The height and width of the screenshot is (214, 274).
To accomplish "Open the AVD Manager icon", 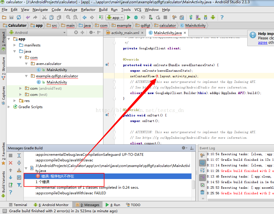I will (198, 17).
